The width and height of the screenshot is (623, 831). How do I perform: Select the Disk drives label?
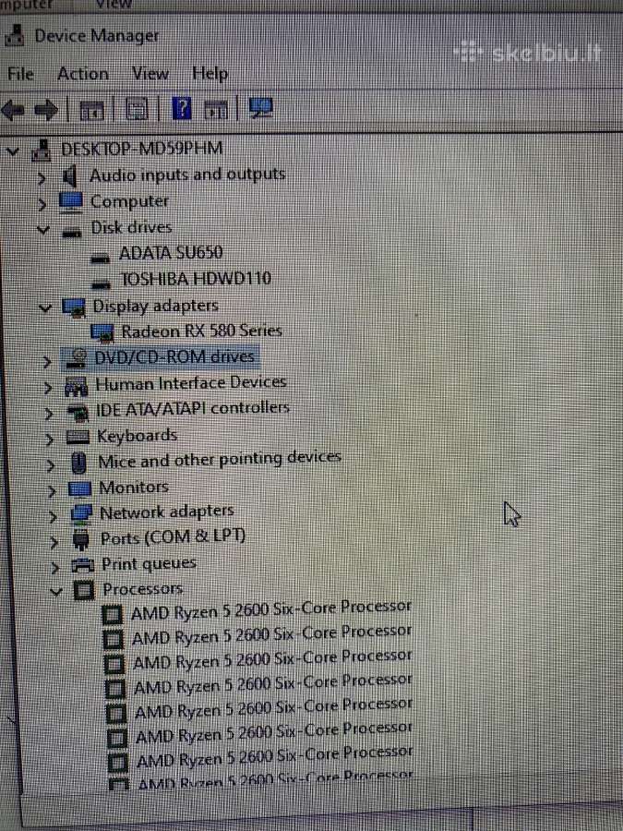pos(131,227)
